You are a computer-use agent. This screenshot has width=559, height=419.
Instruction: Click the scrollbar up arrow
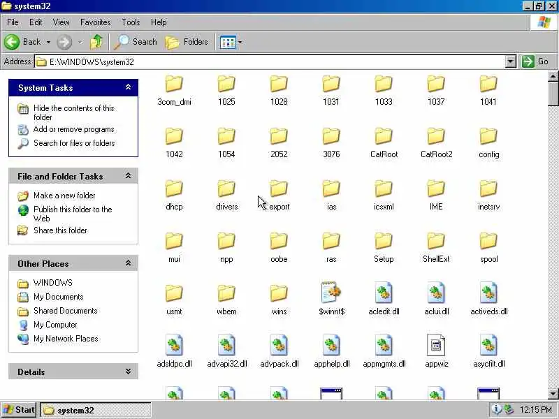pyautogui.click(x=553, y=76)
